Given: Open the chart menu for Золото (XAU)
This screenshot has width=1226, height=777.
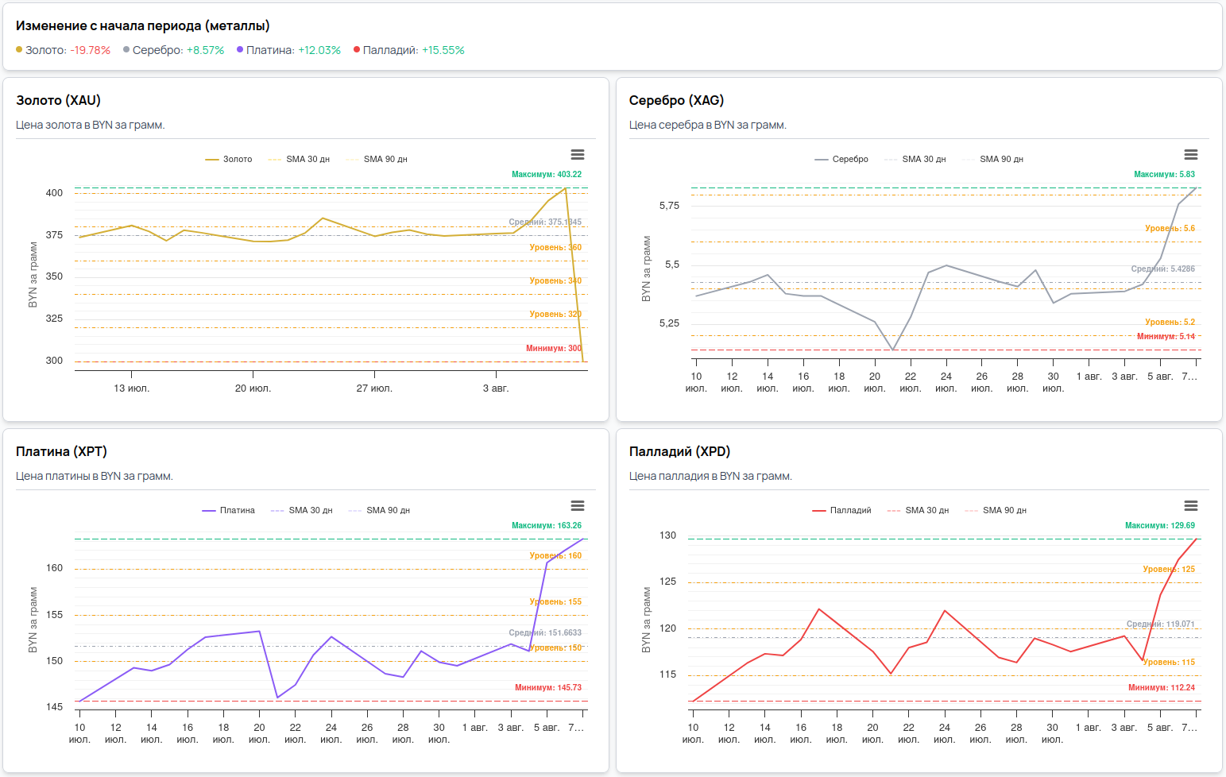Looking at the screenshot, I should click(x=578, y=154).
